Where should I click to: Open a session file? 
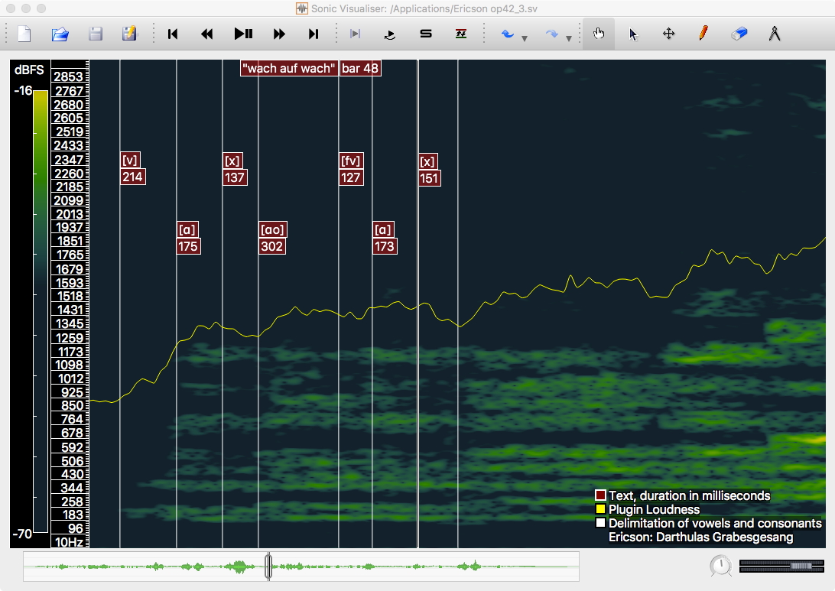coord(60,34)
